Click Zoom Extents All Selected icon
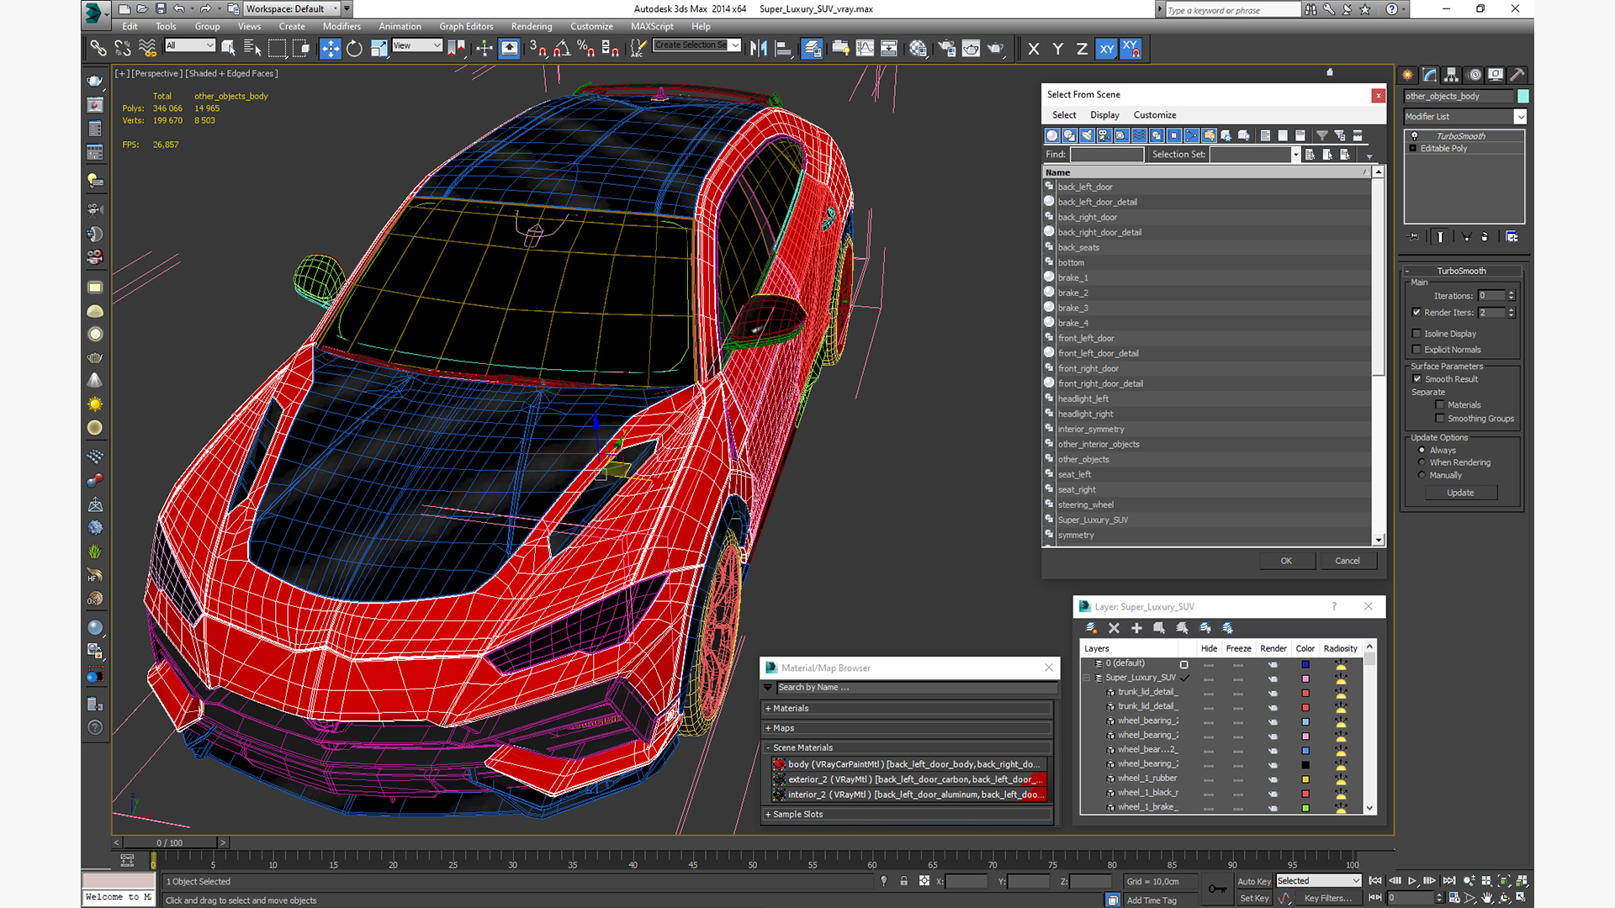This screenshot has width=1615, height=908. (1522, 881)
